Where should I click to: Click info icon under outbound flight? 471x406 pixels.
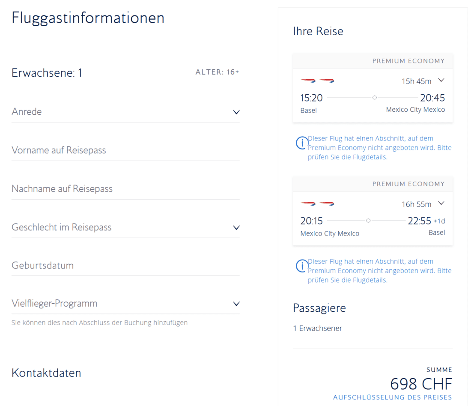tap(302, 143)
